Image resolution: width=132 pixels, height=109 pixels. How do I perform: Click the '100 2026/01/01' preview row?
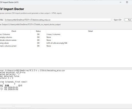coord(9,87)
